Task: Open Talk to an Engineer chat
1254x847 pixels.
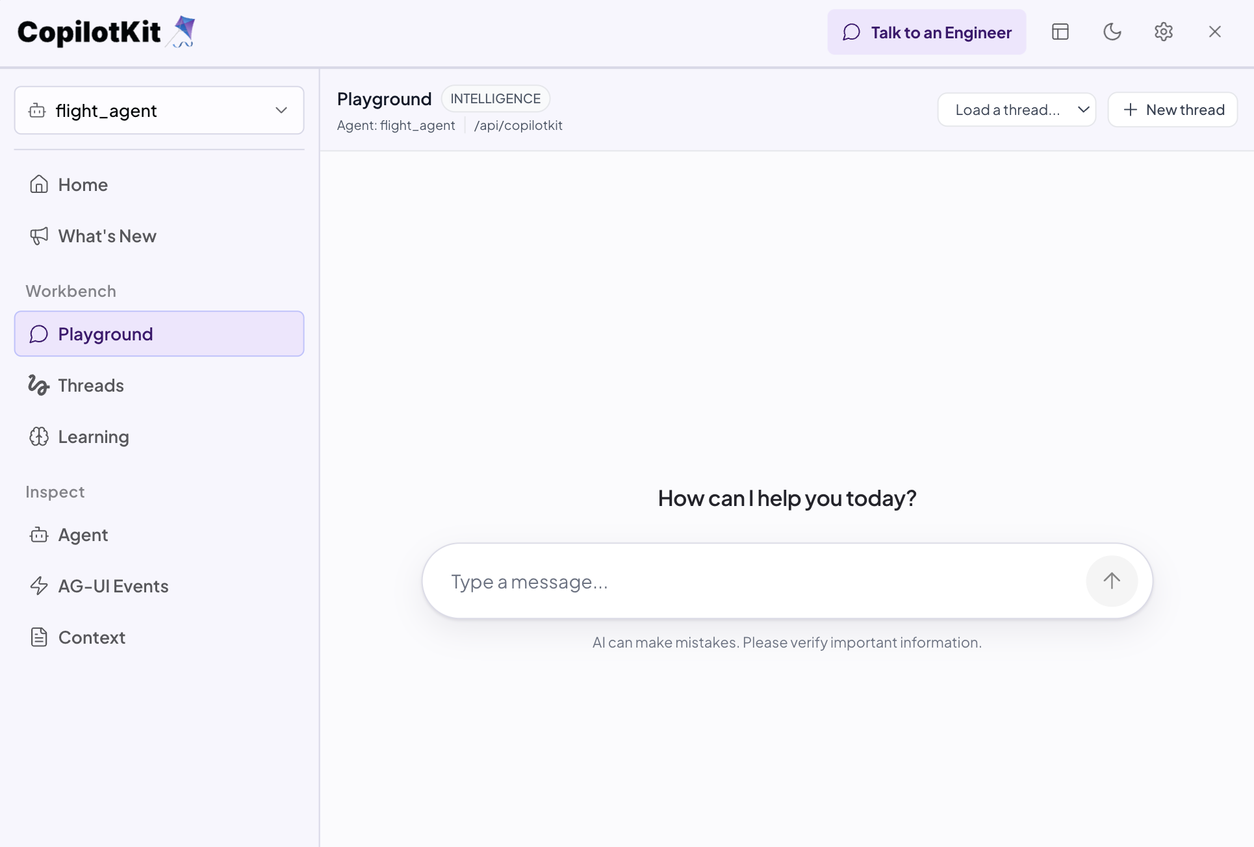Action: click(x=927, y=32)
